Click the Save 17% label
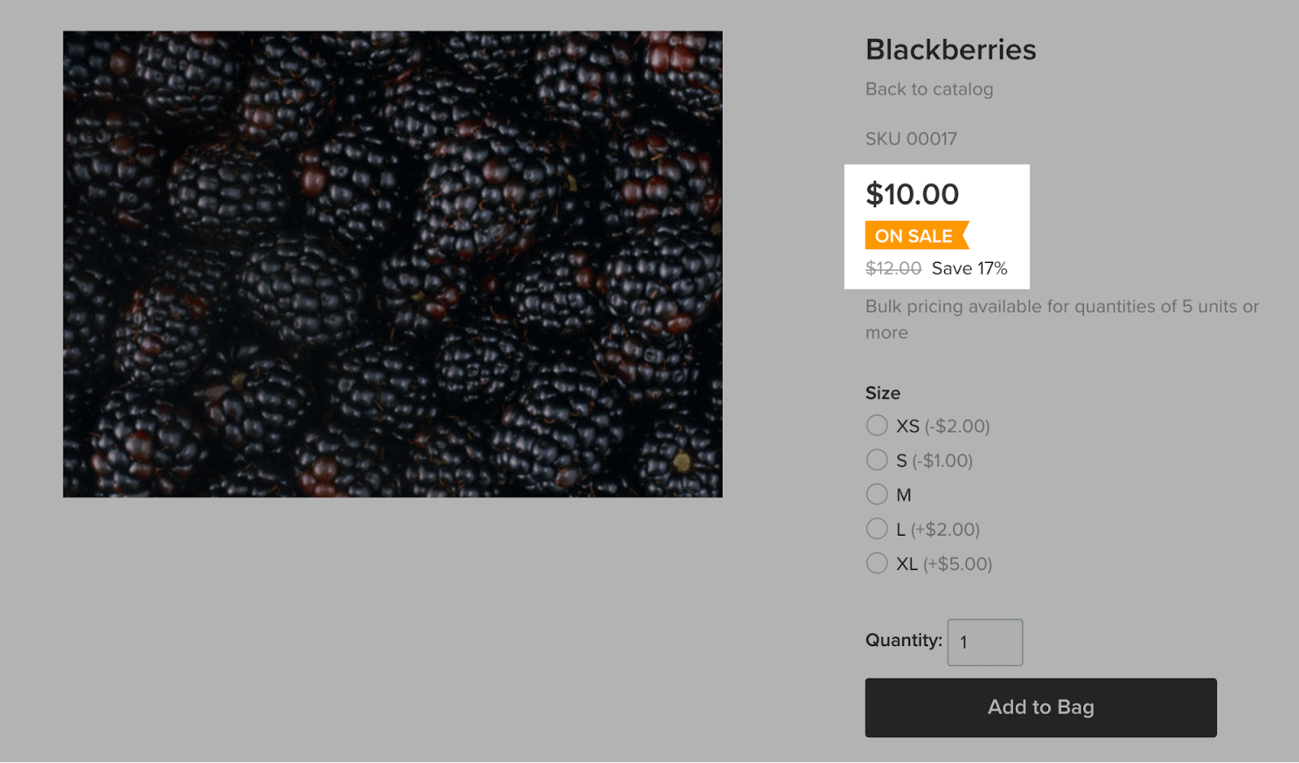 [969, 269]
